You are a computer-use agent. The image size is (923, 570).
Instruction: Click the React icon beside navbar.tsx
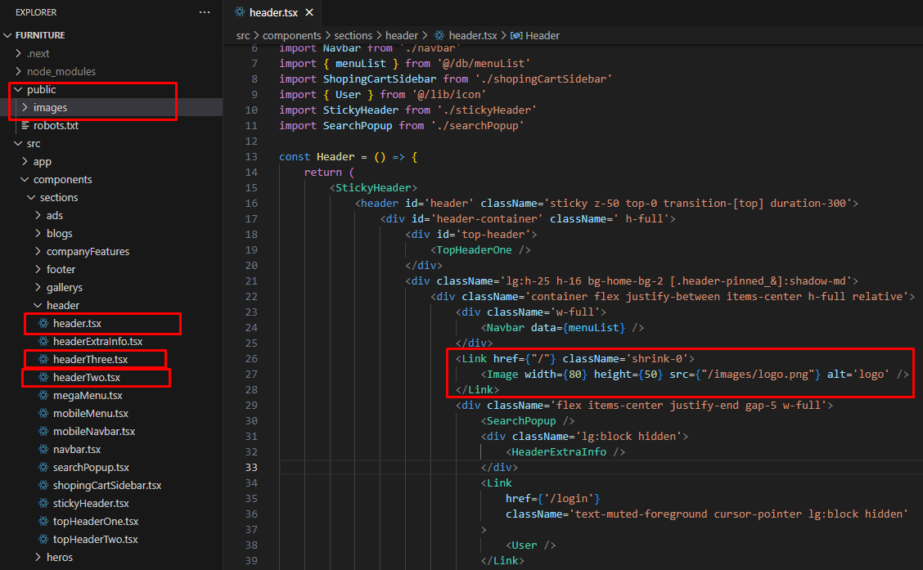43,450
